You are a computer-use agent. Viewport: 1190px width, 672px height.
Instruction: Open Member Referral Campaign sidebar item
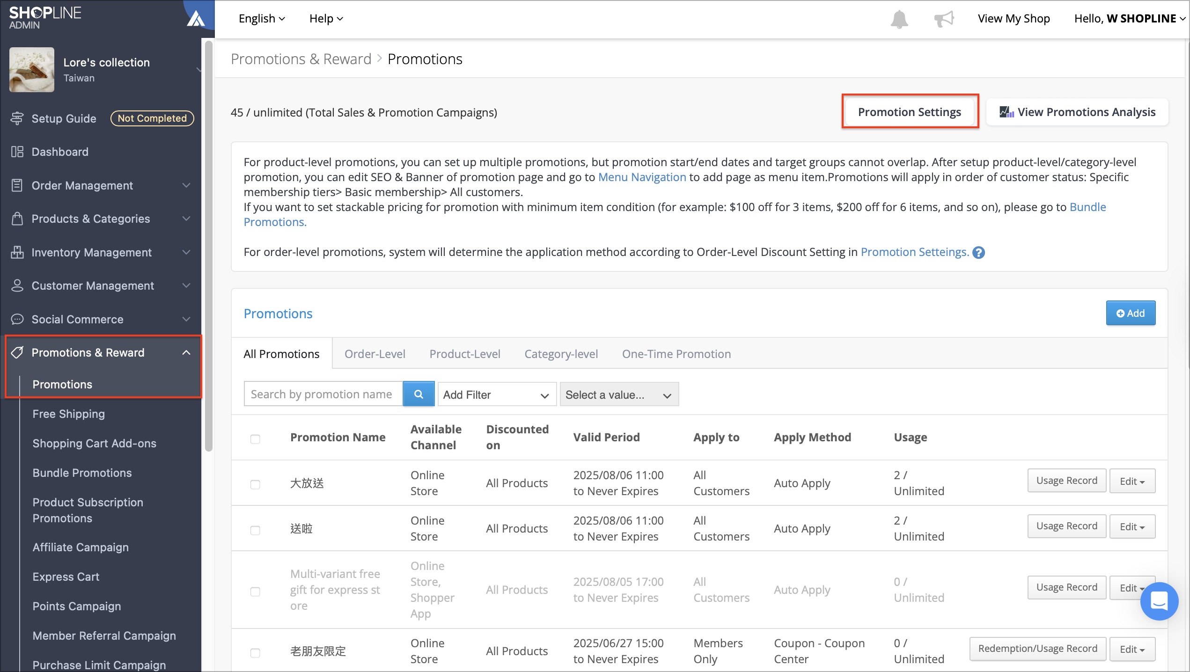tap(104, 635)
